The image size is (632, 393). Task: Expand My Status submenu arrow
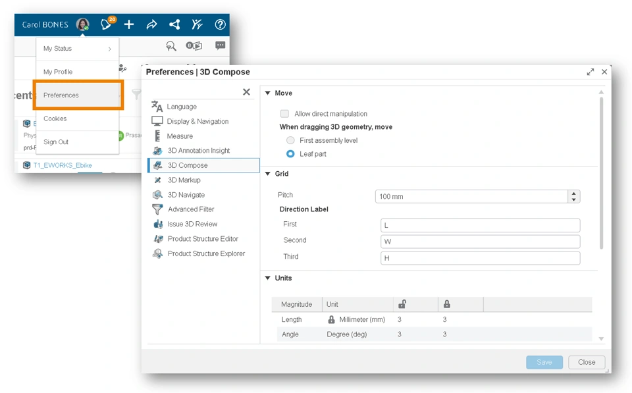[109, 49]
